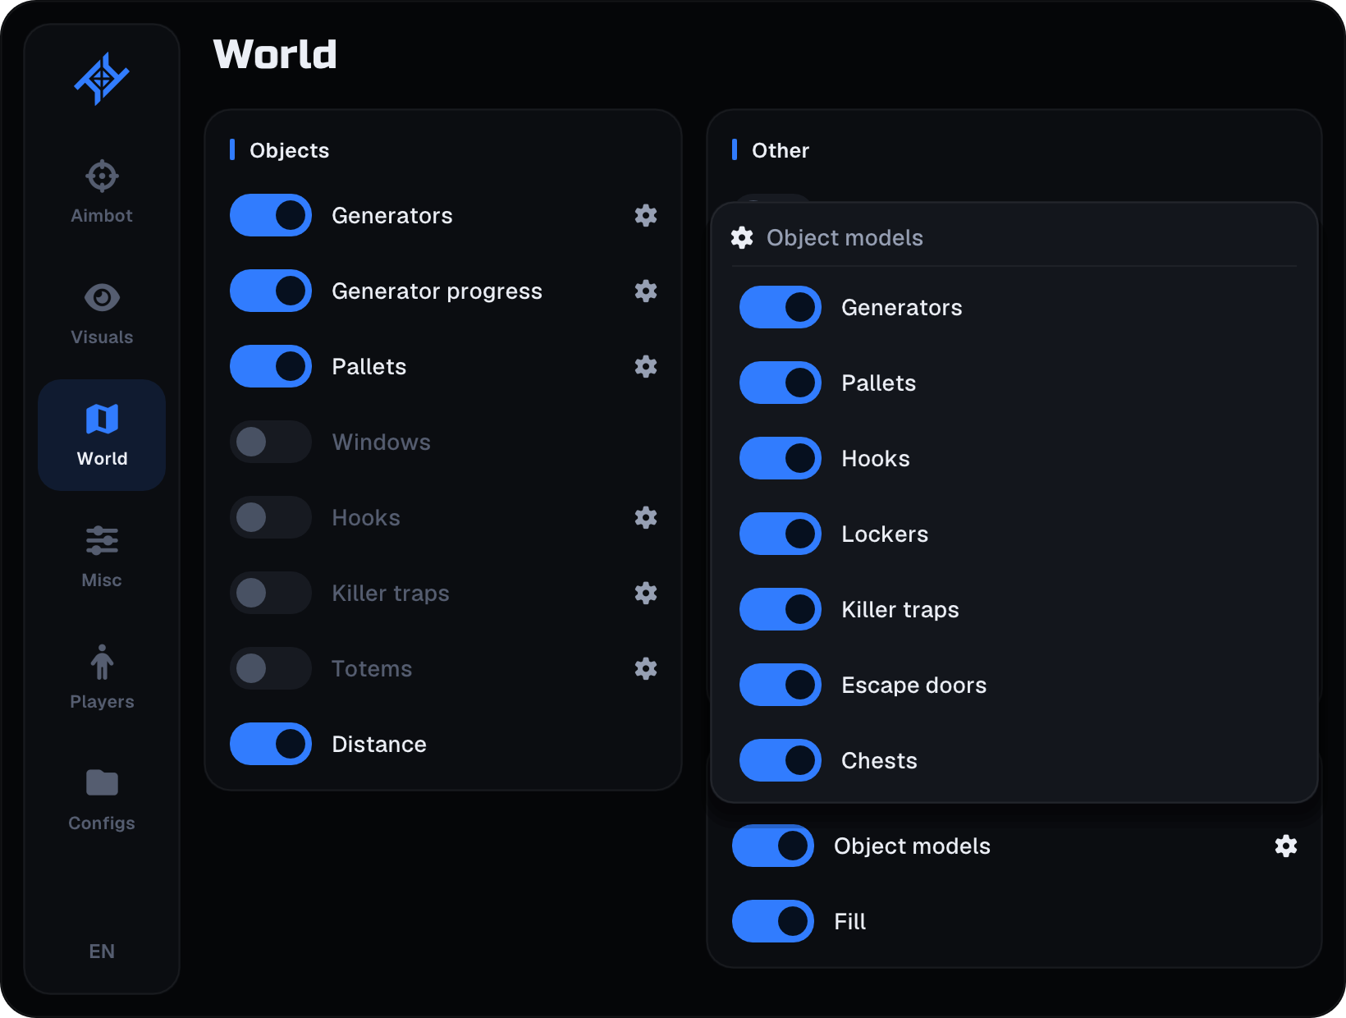Expand Pallets settings via gear
The width and height of the screenshot is (1346, 1018).
[646, 366]
